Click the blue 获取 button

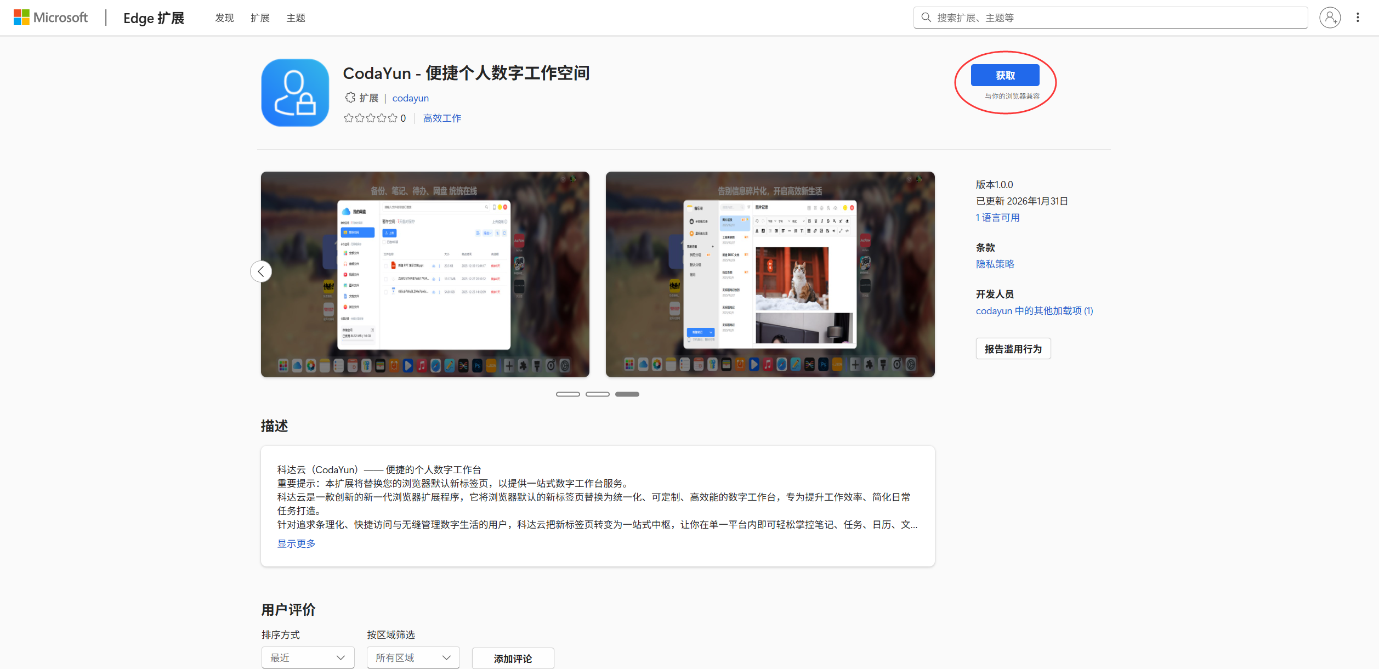click(1005, 75)
